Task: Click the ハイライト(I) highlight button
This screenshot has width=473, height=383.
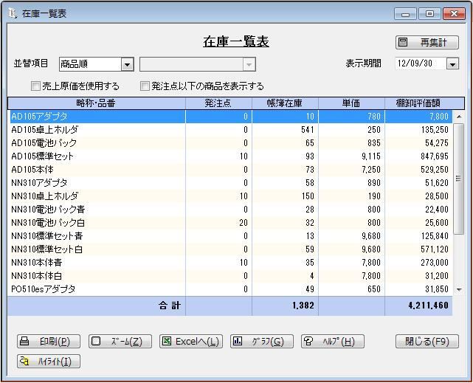Action: [x=49, y=362]
